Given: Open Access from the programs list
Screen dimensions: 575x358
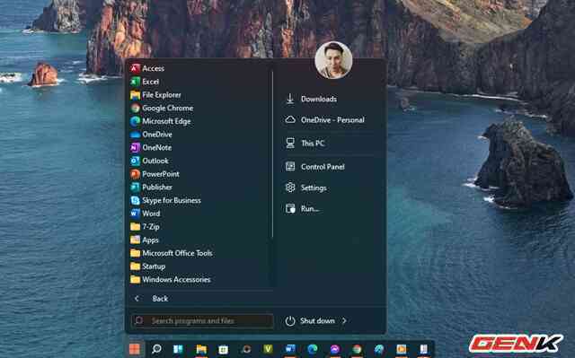Looking at the screenshot, I should click(x=147, y=68).
